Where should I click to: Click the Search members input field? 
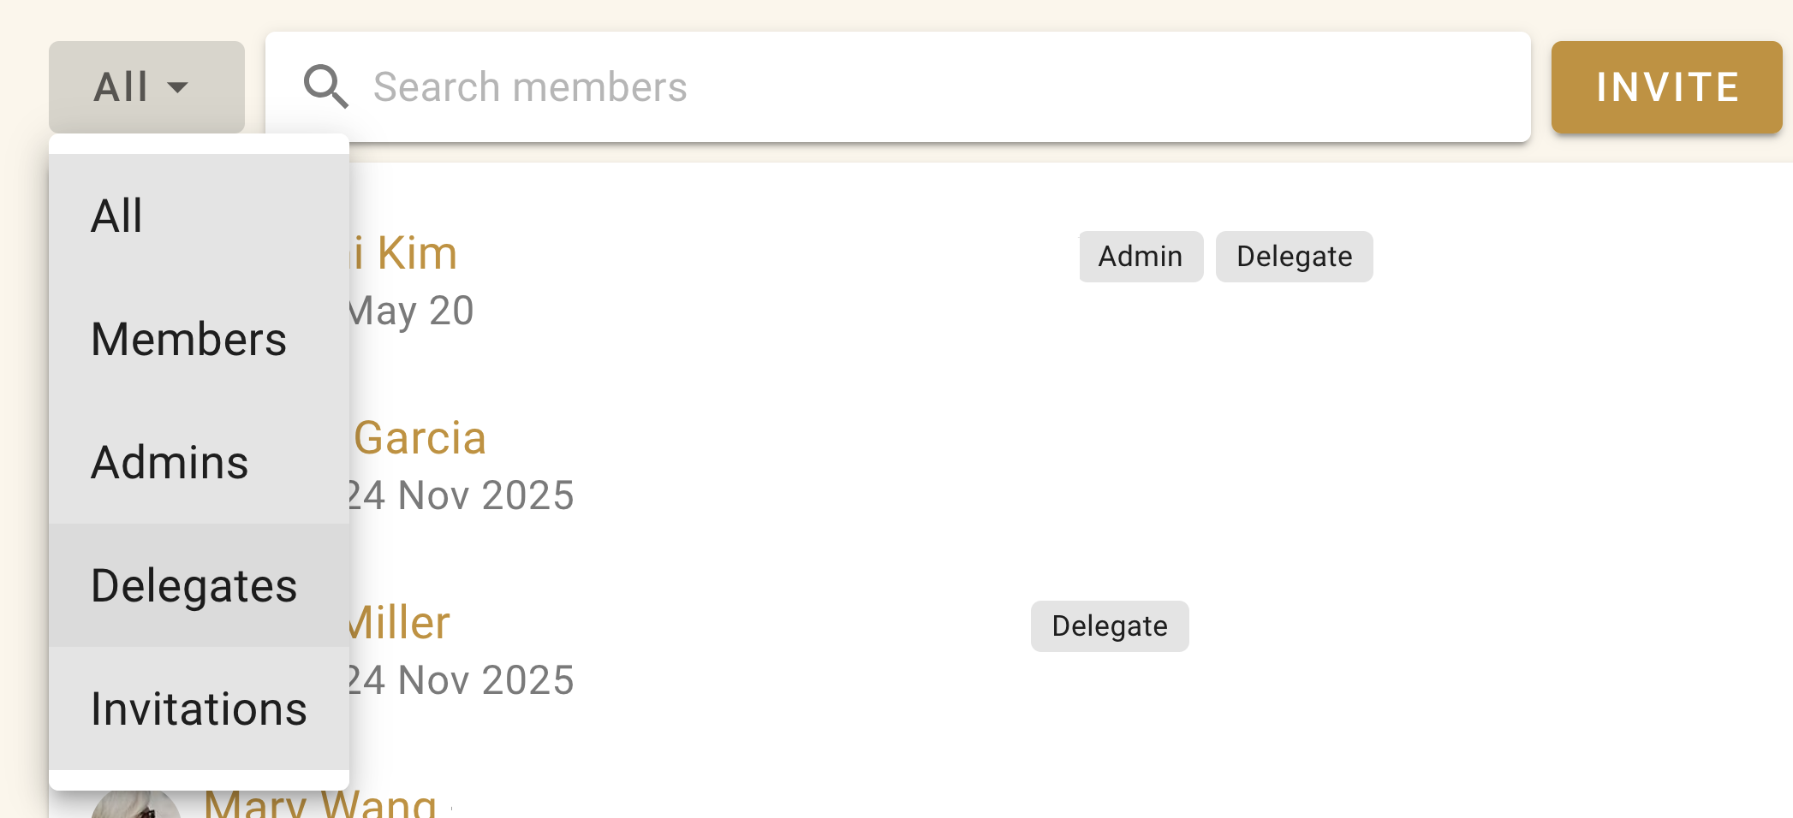click(x=897, y=87)
